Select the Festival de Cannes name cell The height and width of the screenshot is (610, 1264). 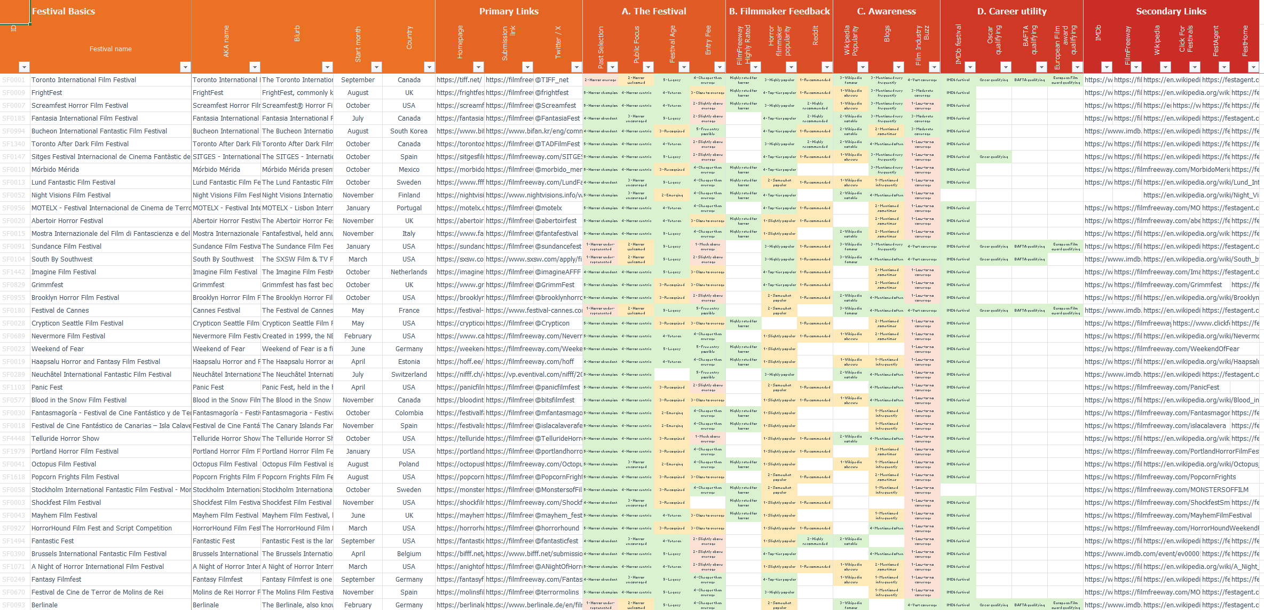point(60,311)
